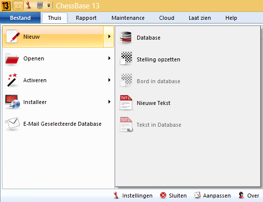Switch to the Rapport tab
The height and width of the screenshot is (202, 263).
(86, 18)
